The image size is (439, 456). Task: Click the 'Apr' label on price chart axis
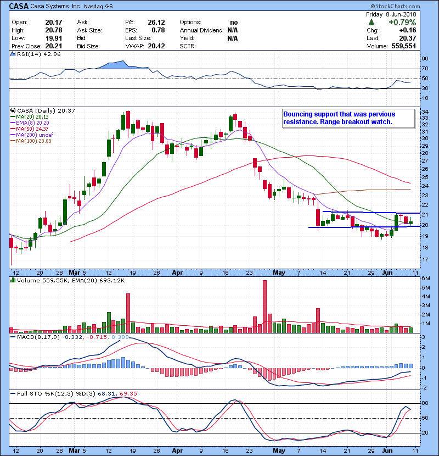177,273
